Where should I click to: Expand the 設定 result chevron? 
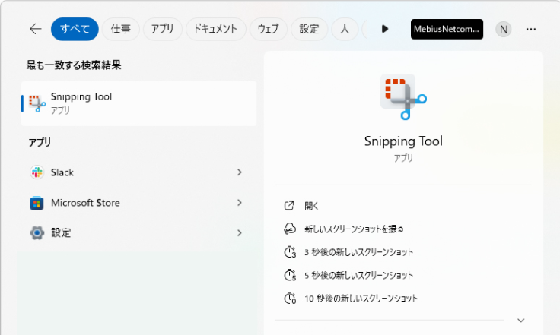239,233
